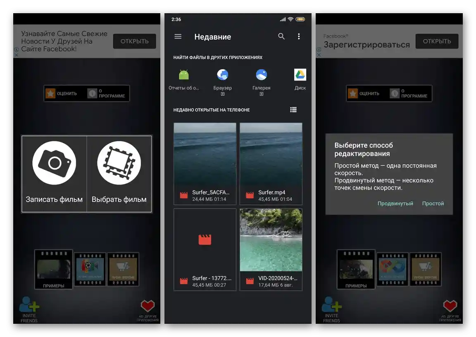The width and height of the screenshot is (476, 337).
Task: Tap the Выберите способ редактирования dialog title
Action: [x=364, y=149]
